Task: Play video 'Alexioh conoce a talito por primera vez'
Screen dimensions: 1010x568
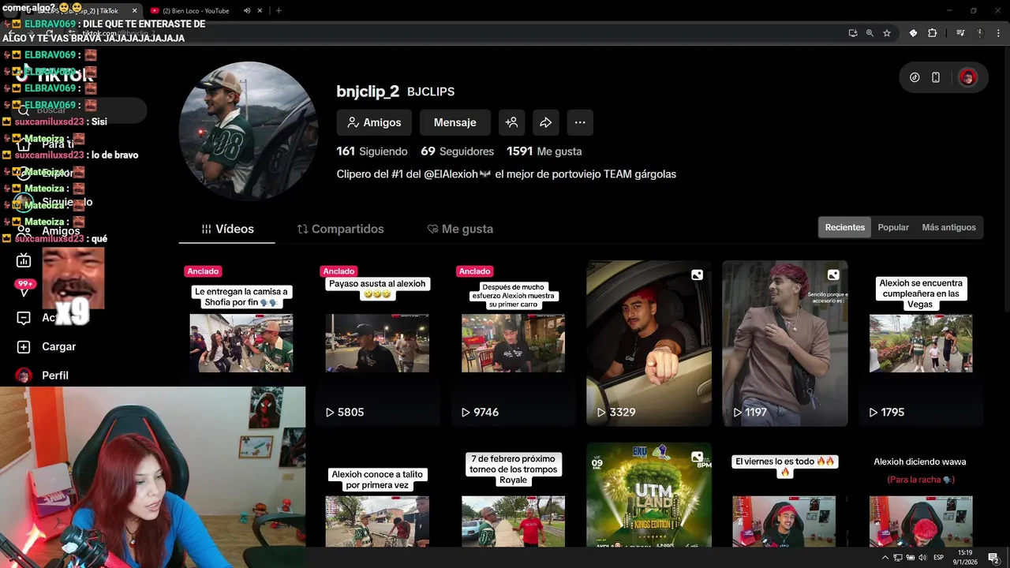Action: pos(377,495)
